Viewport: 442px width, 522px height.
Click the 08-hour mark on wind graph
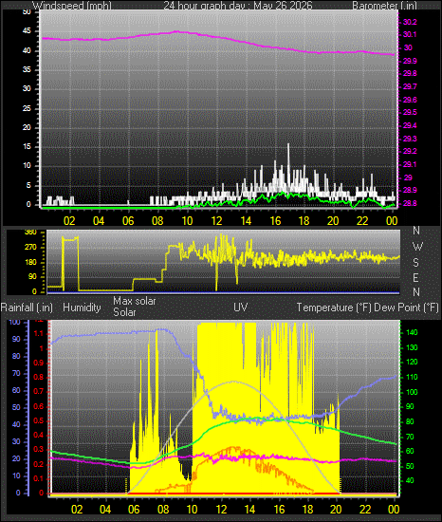(157, 221)
